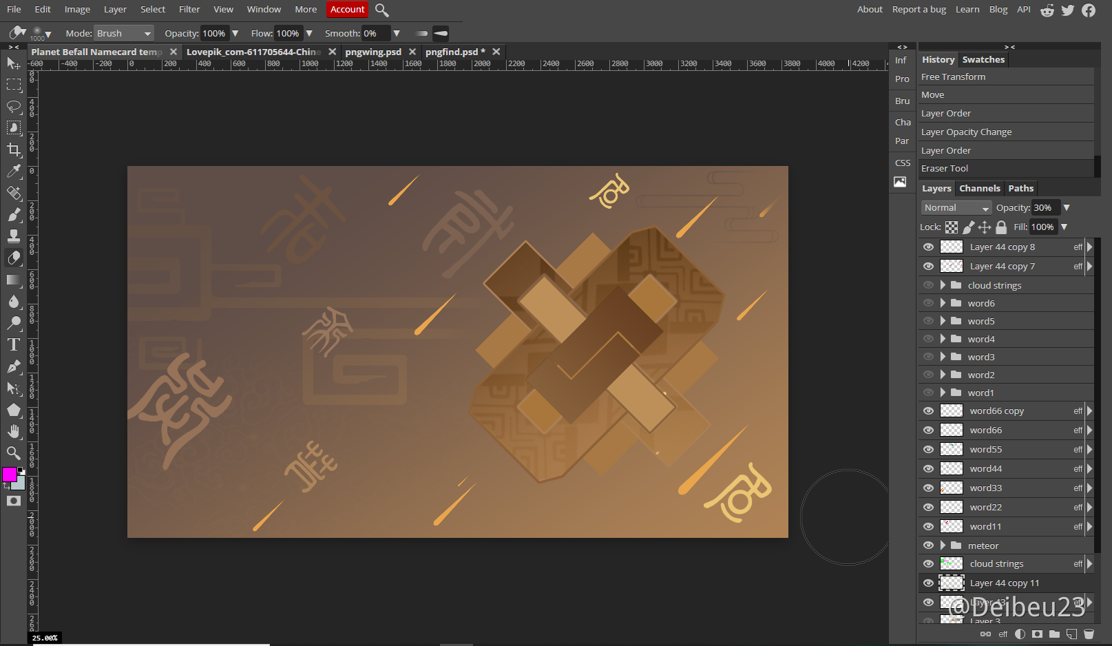Select the Hand tool
Viewport: 1112px width, 646px height.
(14, 431)
